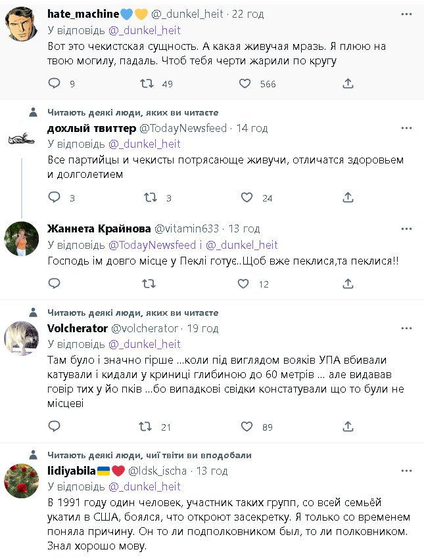Reply to Жаннета Крайнова's tweet

(x=55, y=284)
